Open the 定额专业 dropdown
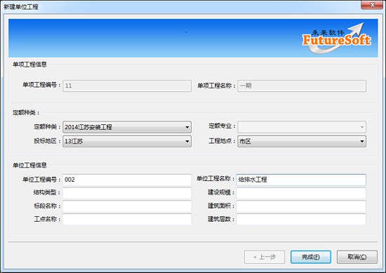Image resolution: width=386 pixels, height=273 pixels. (302, 127)
